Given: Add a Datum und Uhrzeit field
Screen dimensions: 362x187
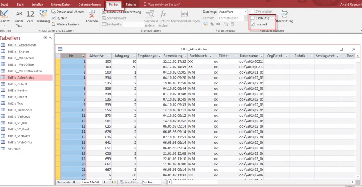Looking at the screenshot, I should coord(67,12).
